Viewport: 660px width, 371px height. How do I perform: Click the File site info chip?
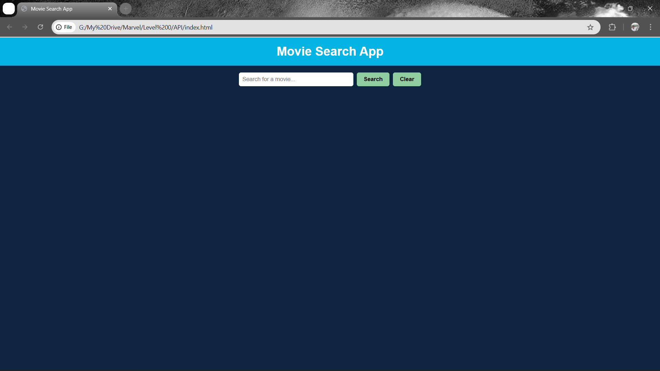tap(65, 27)
